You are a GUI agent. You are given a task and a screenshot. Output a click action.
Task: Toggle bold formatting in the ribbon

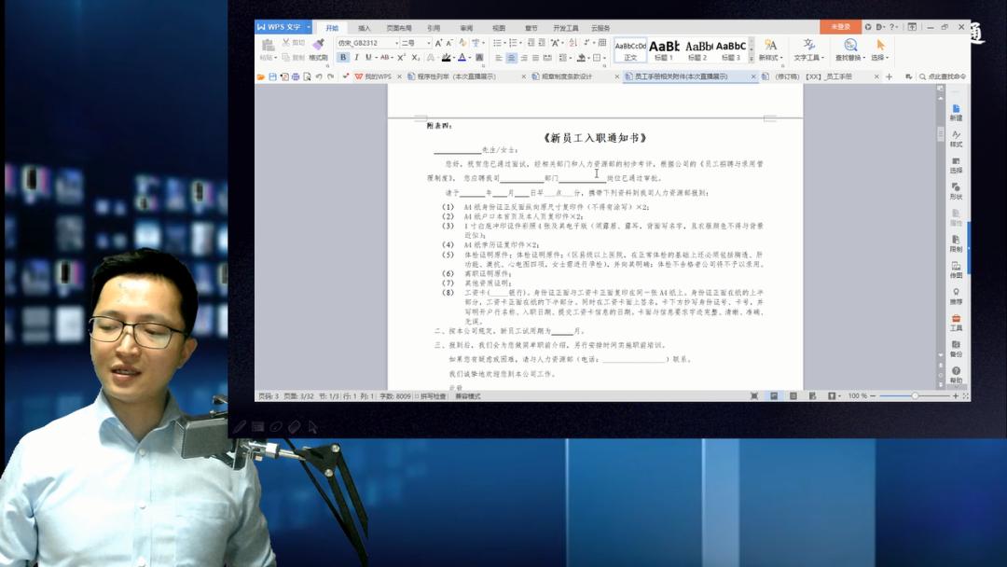point(343,57)
